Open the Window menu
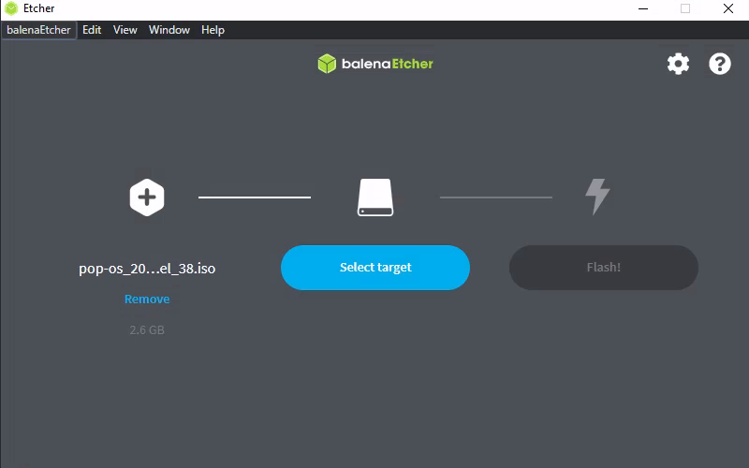The width and height of the screenshot is (749, 468). click(x=169, y=30)
